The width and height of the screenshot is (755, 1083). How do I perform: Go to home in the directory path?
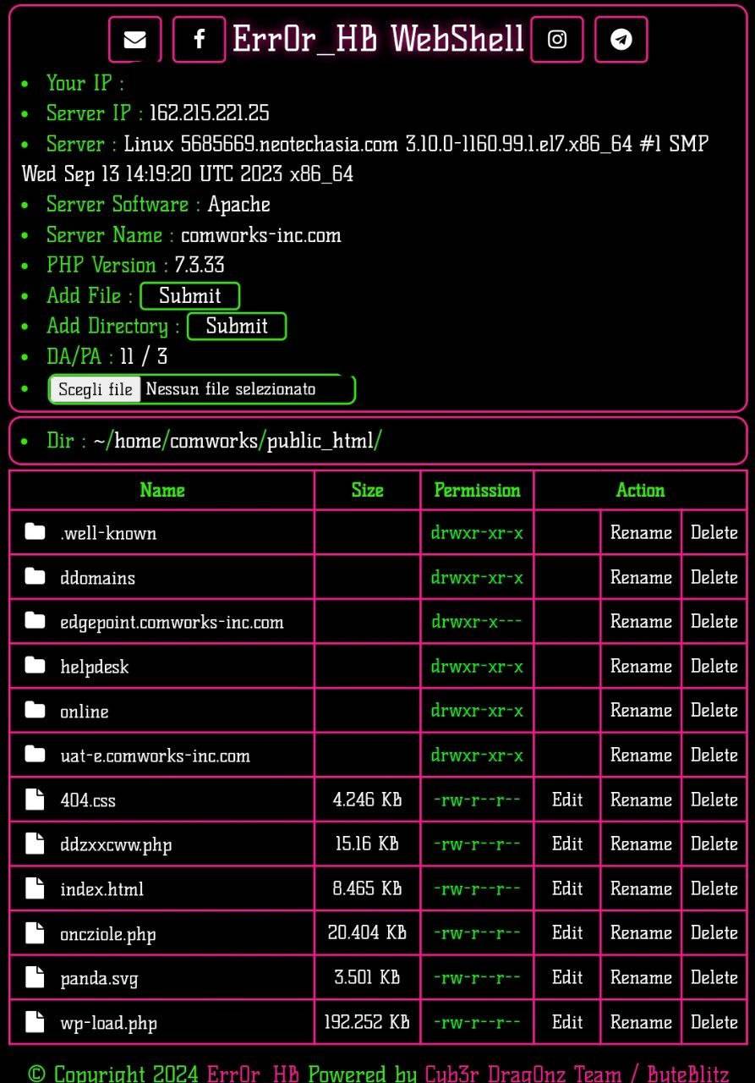137,441
